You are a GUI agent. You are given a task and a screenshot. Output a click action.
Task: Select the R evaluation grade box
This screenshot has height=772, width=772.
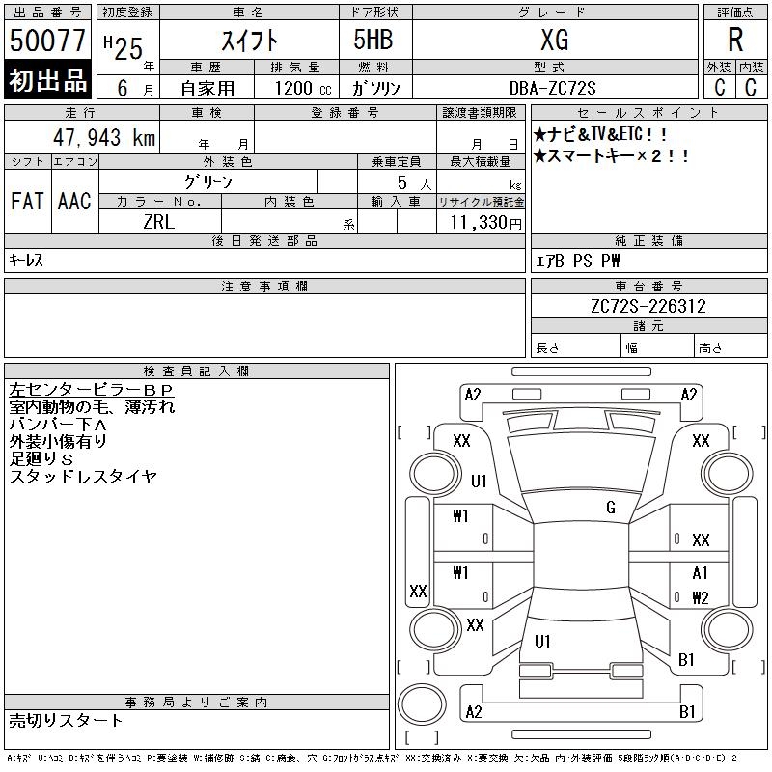coord(735,40)
